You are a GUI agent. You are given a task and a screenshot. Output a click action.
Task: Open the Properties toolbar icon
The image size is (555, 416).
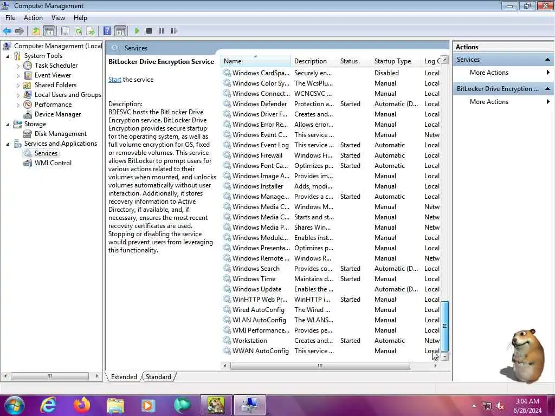tap(65, 31)
